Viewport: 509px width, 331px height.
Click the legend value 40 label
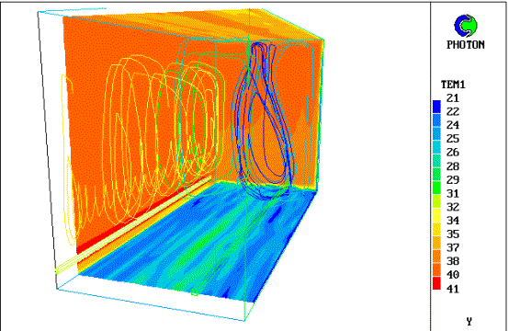(453, 275)
